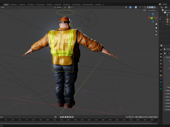Switch to the UV Editing workspace
The image size is (170, 127).
point(30,5)
